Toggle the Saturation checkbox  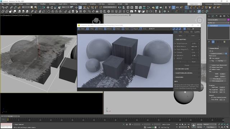tap(176, 56)
